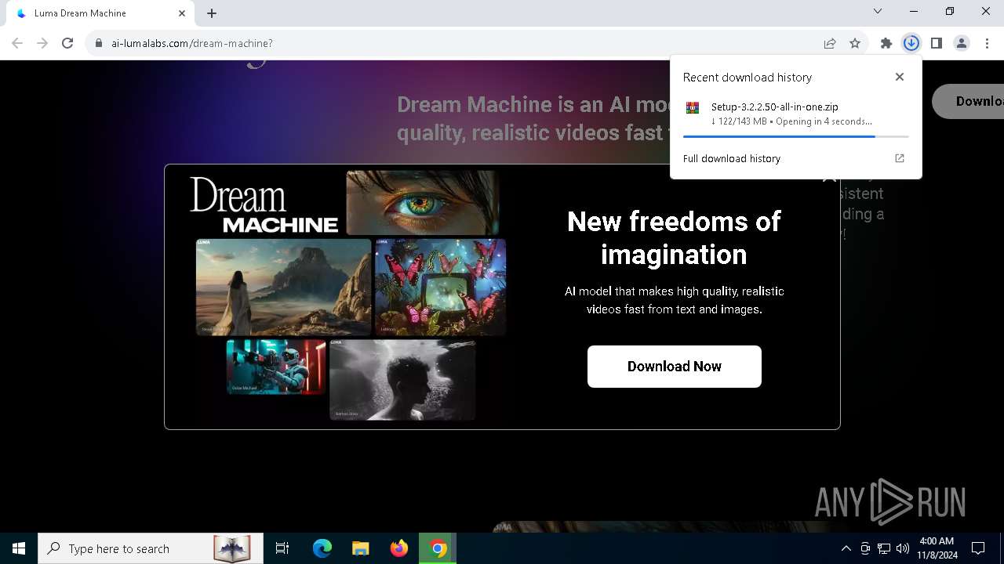Reload the current page
Image resolution: width=1004 pixels, height=564 pixels.
tap(67, 43)
